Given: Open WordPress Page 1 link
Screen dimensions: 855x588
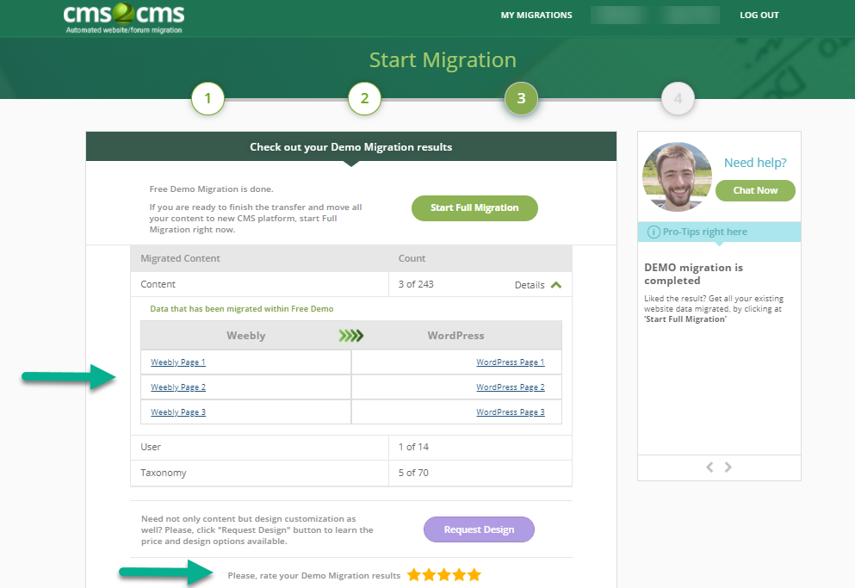Looking at the screenshot, I should (511, 362).
